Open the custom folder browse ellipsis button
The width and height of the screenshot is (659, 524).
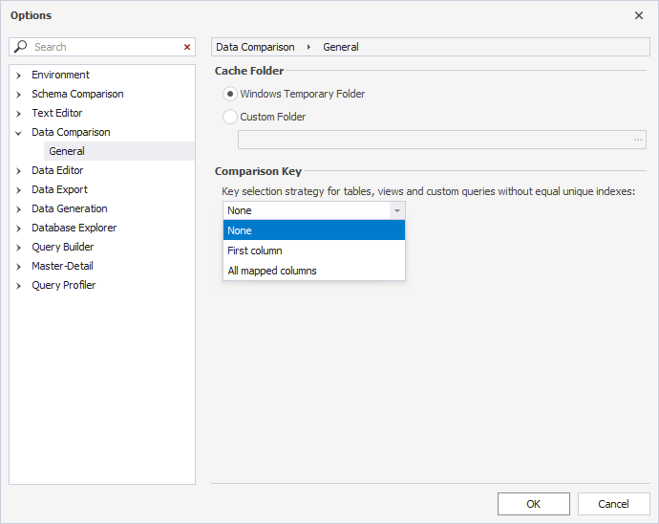[638, 140]
